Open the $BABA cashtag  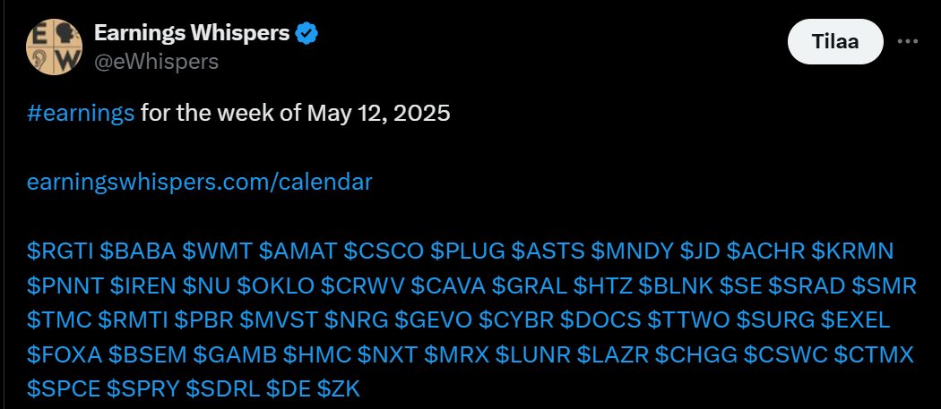(x=137, y=251)
